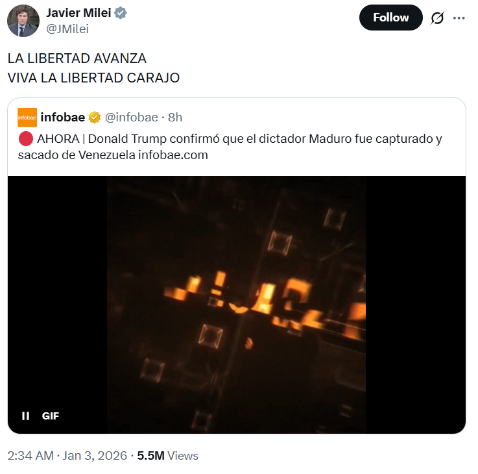Open the quoted tweet text about Maduro
The height and width of the screenshot is (474, 478).
230,147
